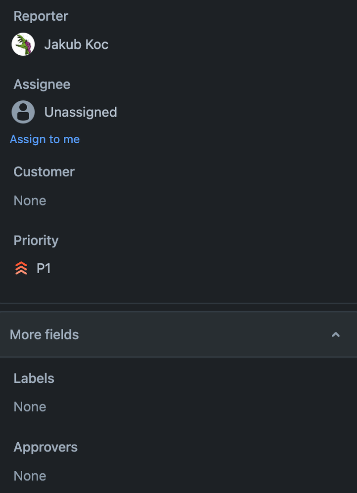Click the More fields header
Viewport: 357px width, 493px height.
click(x=44, y=334)
